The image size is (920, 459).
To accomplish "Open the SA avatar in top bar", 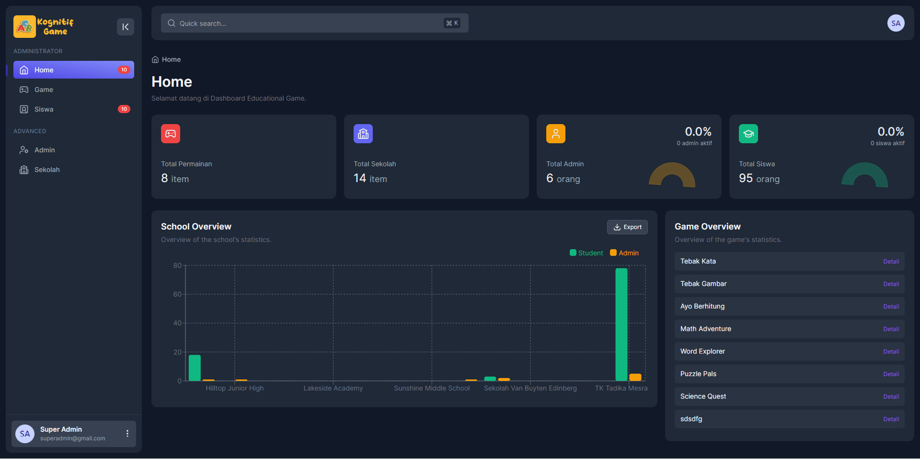I will (x=896, y=23).
